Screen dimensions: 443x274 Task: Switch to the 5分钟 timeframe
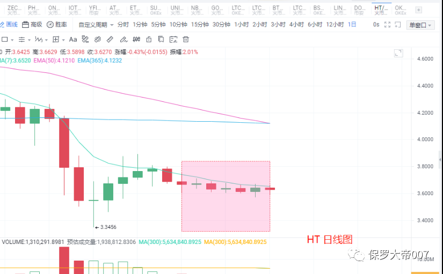pos(158,25)
